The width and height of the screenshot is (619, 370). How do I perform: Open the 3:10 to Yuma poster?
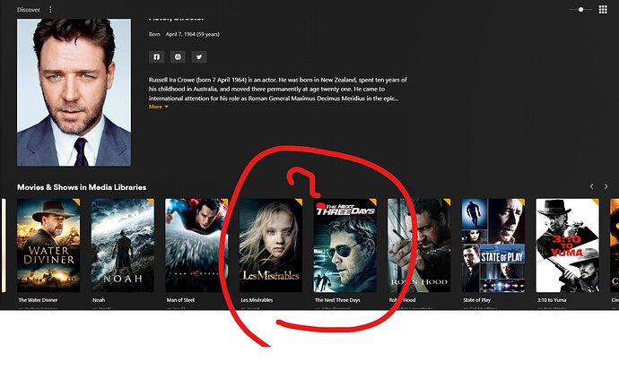coord(567,245)
